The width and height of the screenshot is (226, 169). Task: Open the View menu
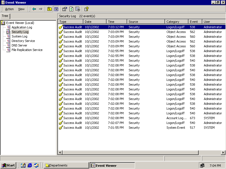(21, 9)
